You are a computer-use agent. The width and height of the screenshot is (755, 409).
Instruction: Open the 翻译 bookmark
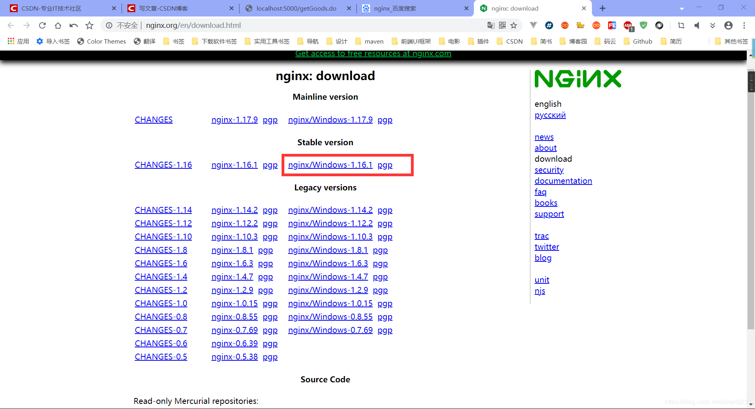click(145, 41)
